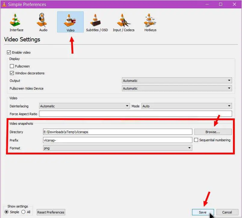Uncheck Window decorations
The height and width of the screenshot is (218, 242).
[x=12, y=73]
